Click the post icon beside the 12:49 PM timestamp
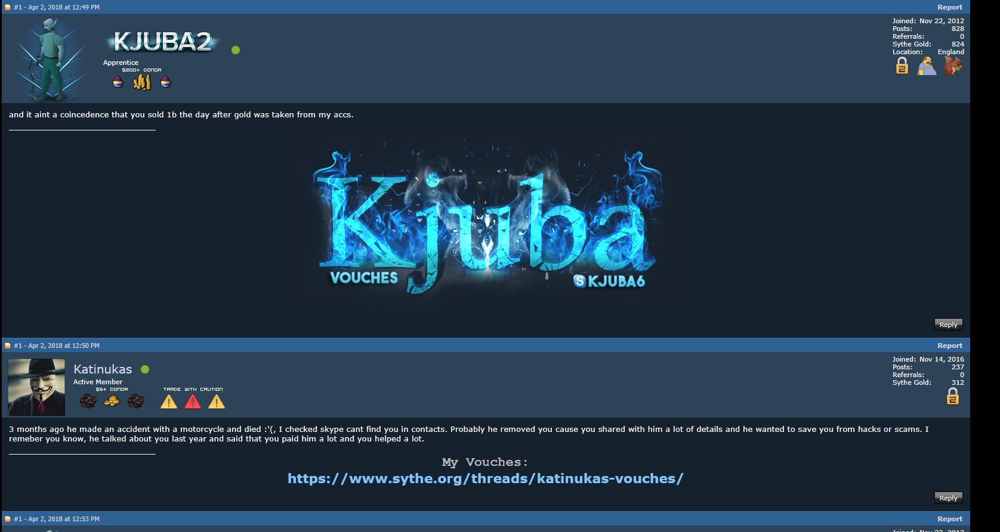The image size is (1000, 532). coord(8,8)
